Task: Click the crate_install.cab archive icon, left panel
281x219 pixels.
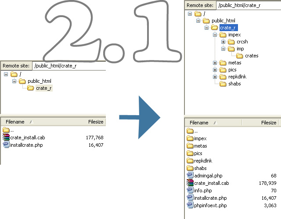Action: pos(6,138)
